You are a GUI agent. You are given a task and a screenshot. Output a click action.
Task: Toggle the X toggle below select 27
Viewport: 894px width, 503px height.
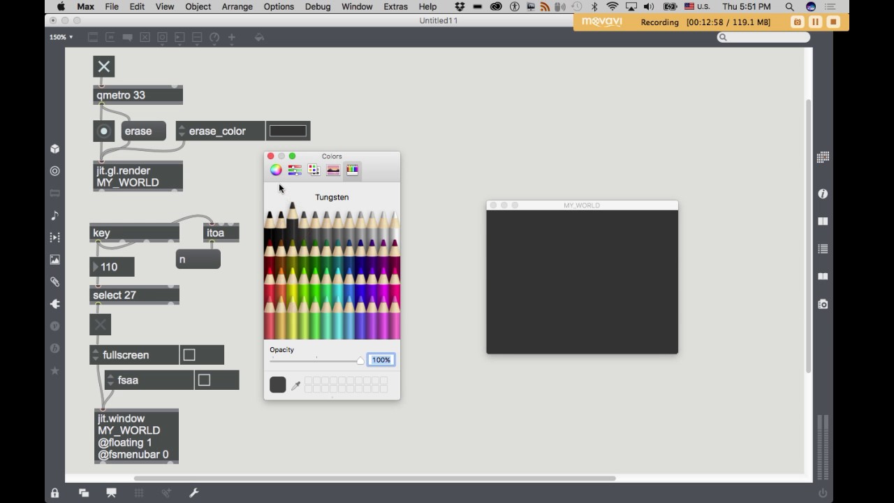tap(101, 324)
